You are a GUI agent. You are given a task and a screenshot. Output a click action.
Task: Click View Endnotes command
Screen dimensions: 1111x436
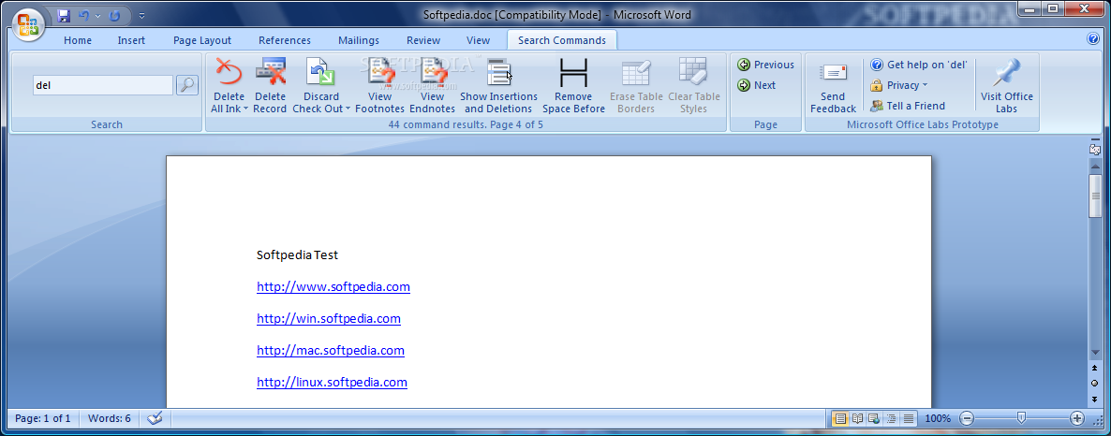click(432, 85)
